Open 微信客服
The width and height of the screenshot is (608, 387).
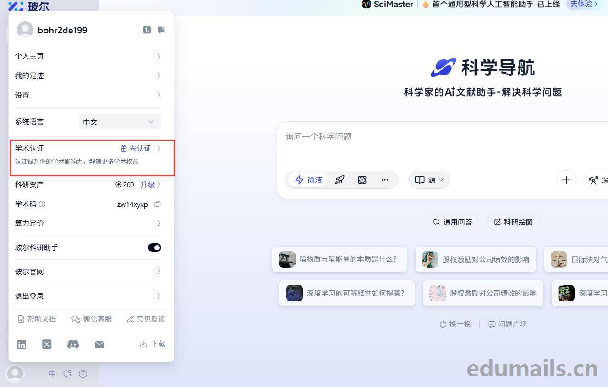92,319
